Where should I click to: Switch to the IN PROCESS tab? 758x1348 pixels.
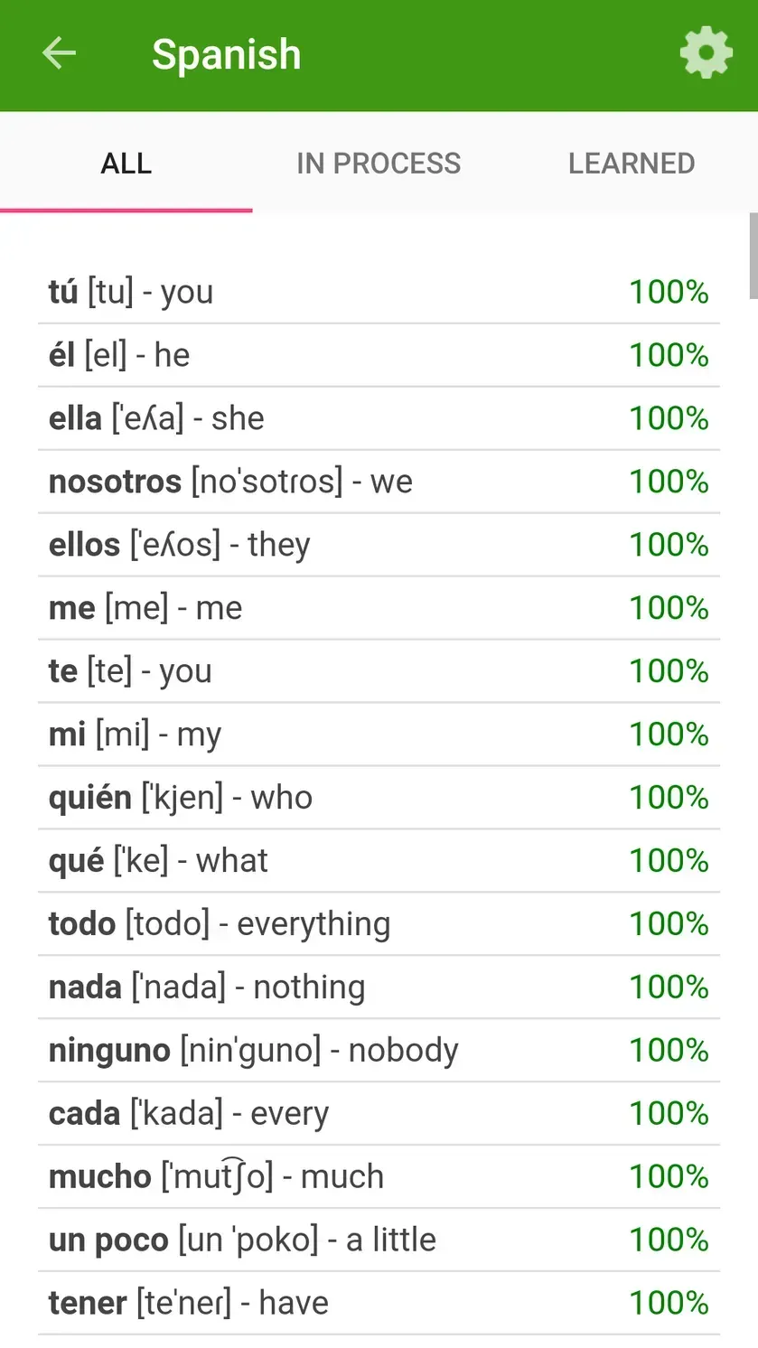click(x=379, y=164)
